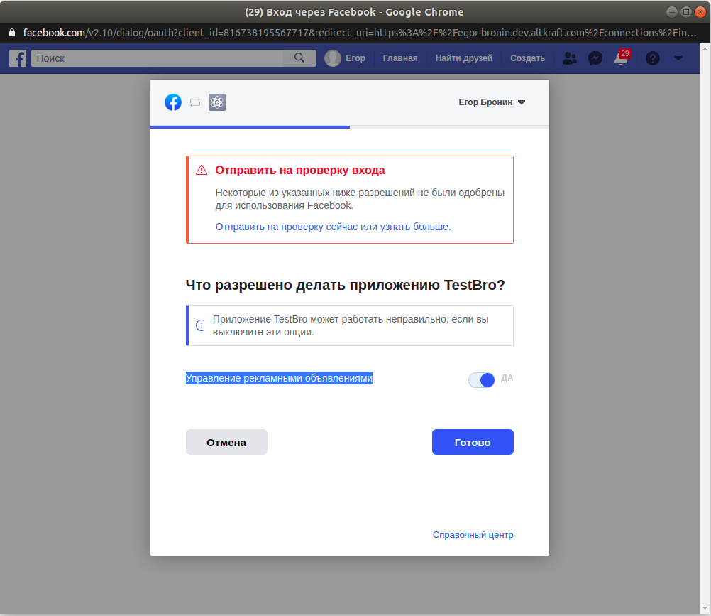Click the page scrollbar up arrow
Image resolution: width=711 pixels, height=616 pixels.
pos(705,48)
